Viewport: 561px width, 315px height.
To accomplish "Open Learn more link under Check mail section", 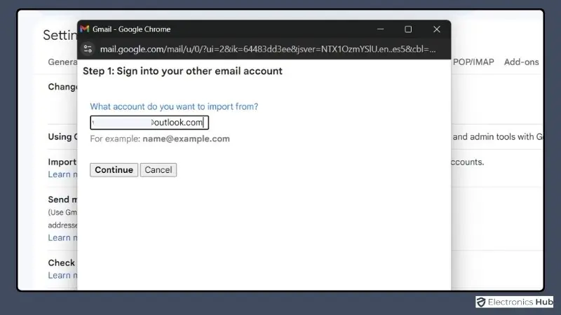I will point(62,275).
